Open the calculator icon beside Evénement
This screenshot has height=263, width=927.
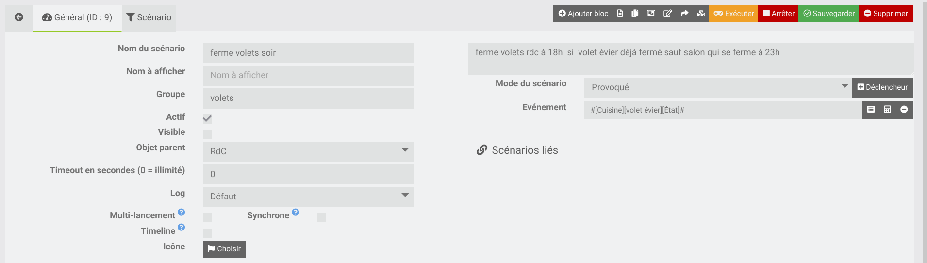887,110
